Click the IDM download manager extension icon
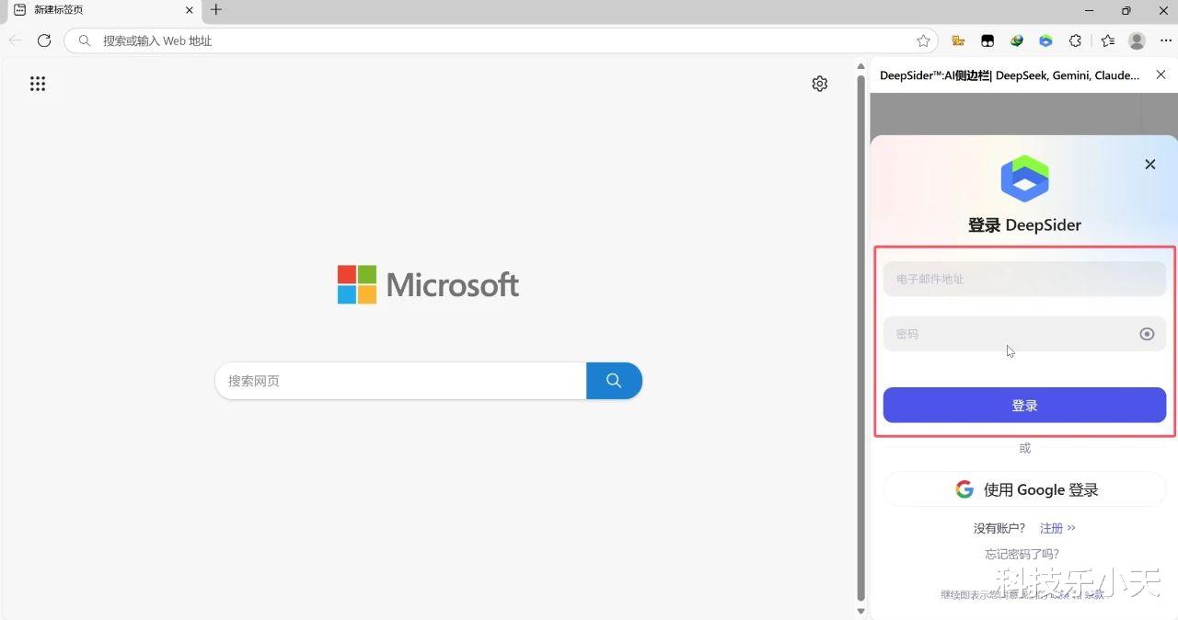This screenshot has width=1178, height=620. 1016,40
